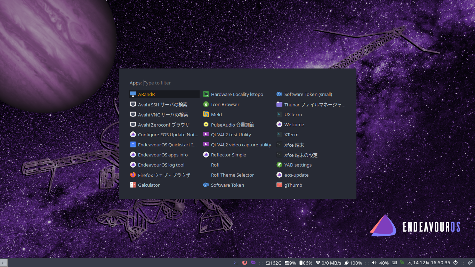Open the power menu icon in panel
Screen dimensions: 475x267
456,263
